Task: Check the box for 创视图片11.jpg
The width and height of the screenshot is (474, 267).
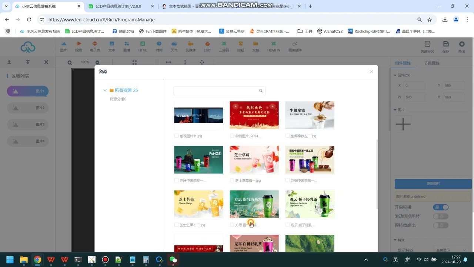Action: click(x=176, y=136)
